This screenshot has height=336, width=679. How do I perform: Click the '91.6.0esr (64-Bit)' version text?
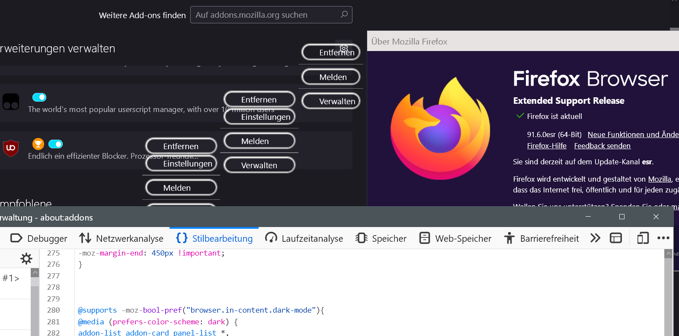[x=554, y=134]
